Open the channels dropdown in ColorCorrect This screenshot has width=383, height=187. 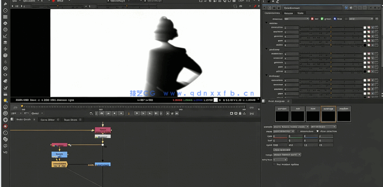point(296,19)
